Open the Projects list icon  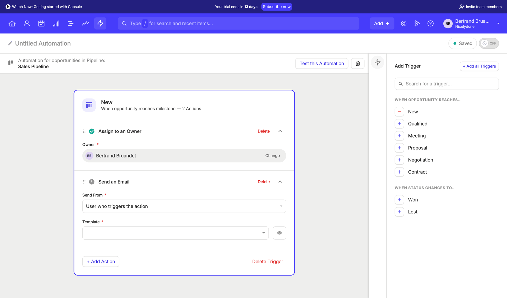click(x=71, y=23)
